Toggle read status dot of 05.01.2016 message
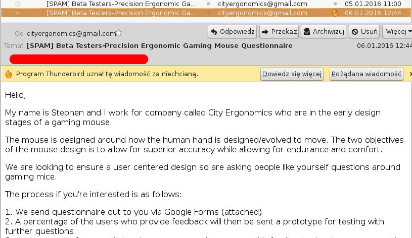 coord(208,4)
